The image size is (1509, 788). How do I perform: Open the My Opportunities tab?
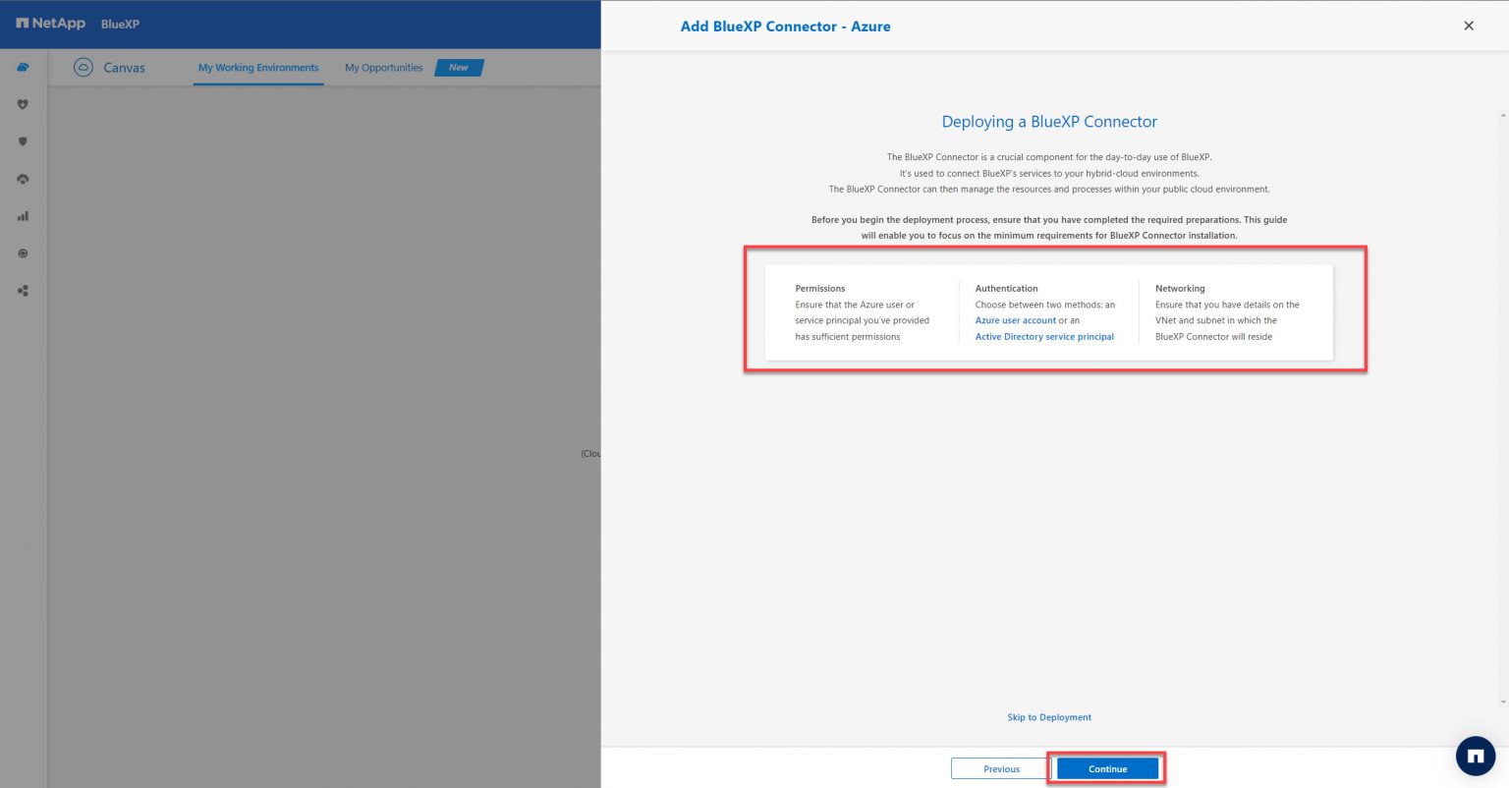[383, 67]
